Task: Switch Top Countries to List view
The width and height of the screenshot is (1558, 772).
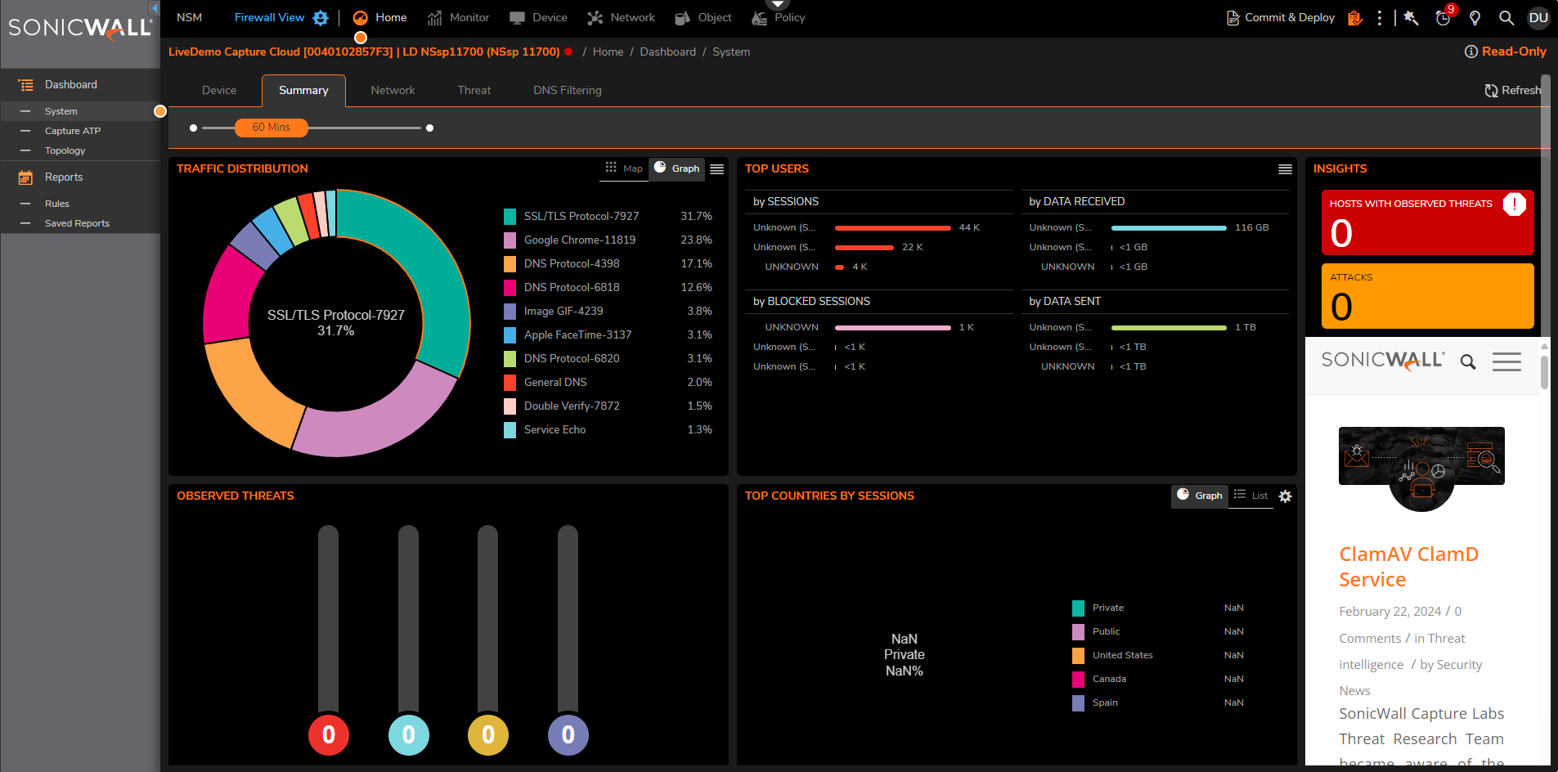Action: (1251, 496)
